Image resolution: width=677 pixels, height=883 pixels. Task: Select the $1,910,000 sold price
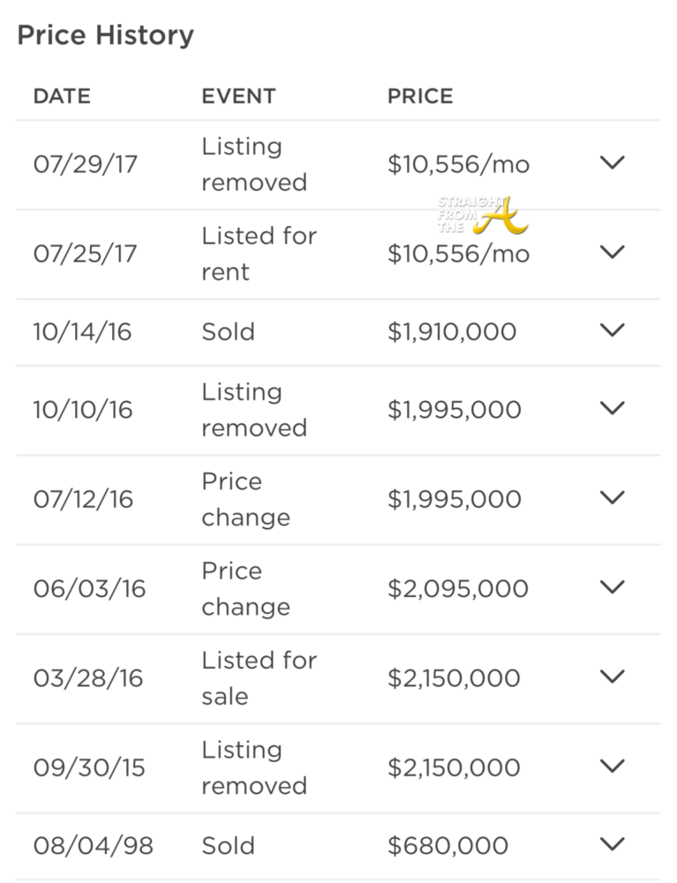(452, 332)
